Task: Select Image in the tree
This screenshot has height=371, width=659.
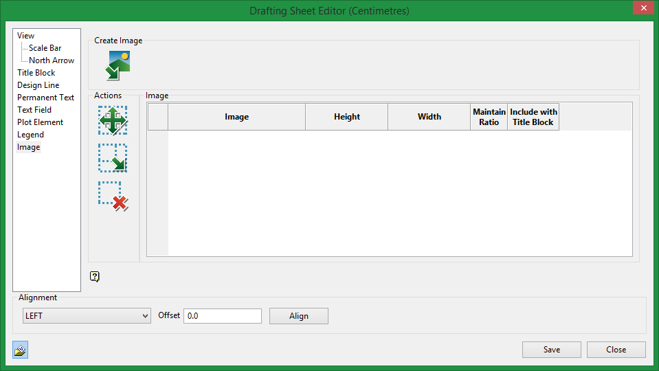Action: click(29, 147)
